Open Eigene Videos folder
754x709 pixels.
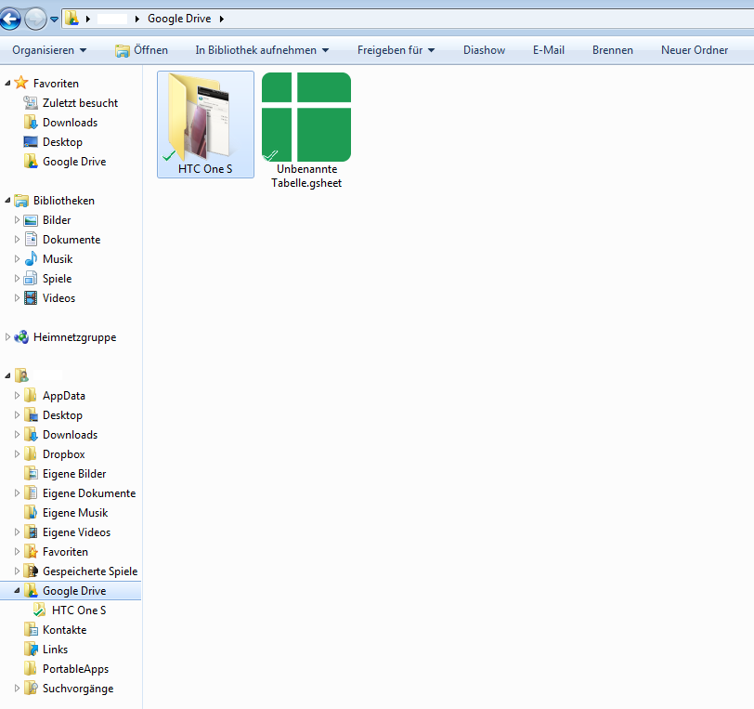tap(76, 532)
